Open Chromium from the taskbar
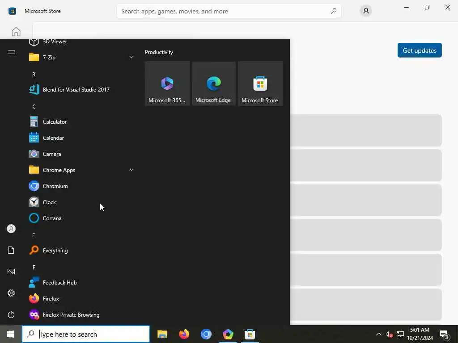Screen dimensions: 458x343 (x=206, y=334)
